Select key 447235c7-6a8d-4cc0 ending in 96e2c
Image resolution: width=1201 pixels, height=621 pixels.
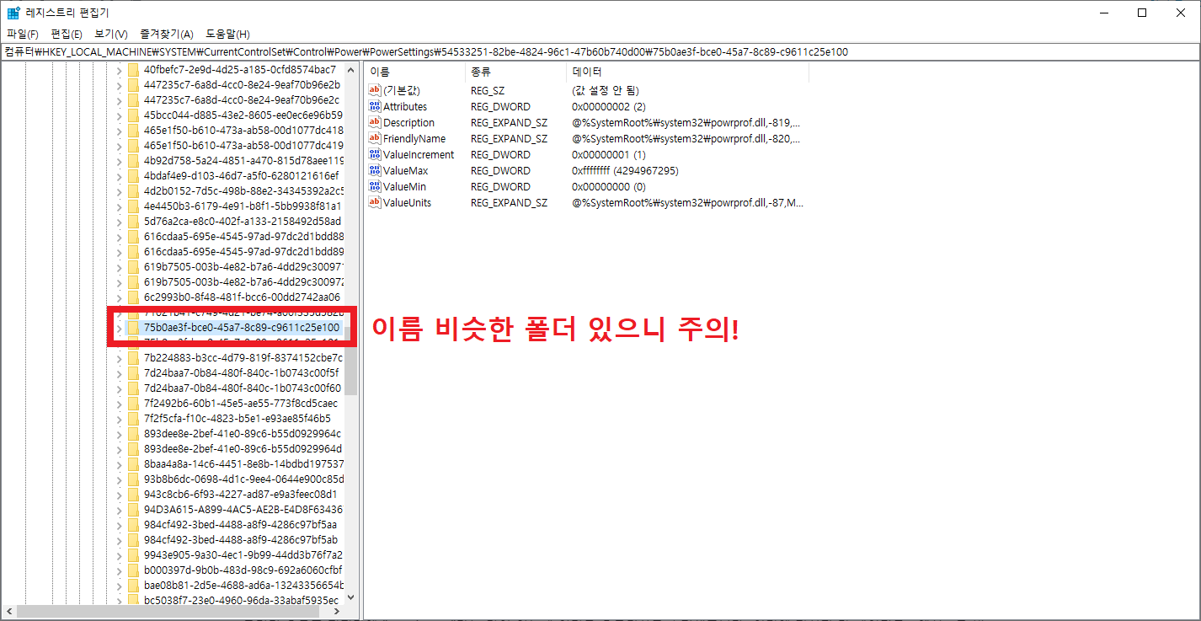(243, 99)
